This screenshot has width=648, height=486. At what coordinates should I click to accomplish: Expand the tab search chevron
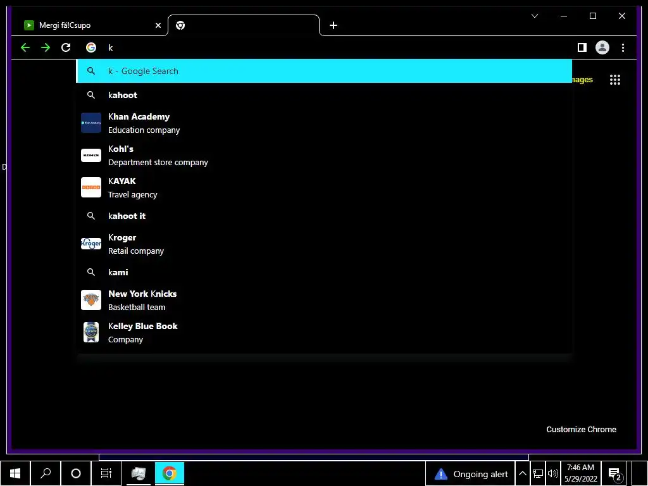(x=535, y=16)
